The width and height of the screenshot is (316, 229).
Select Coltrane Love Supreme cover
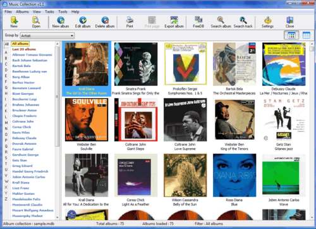click(185, 120)
